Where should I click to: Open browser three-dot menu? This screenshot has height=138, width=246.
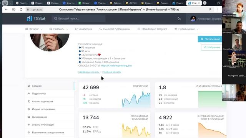click(218, 10)
